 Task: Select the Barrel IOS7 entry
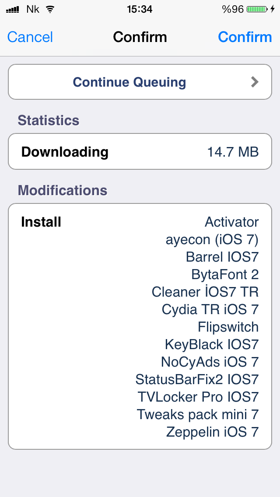pyautogui.click(x=222, y=257)
